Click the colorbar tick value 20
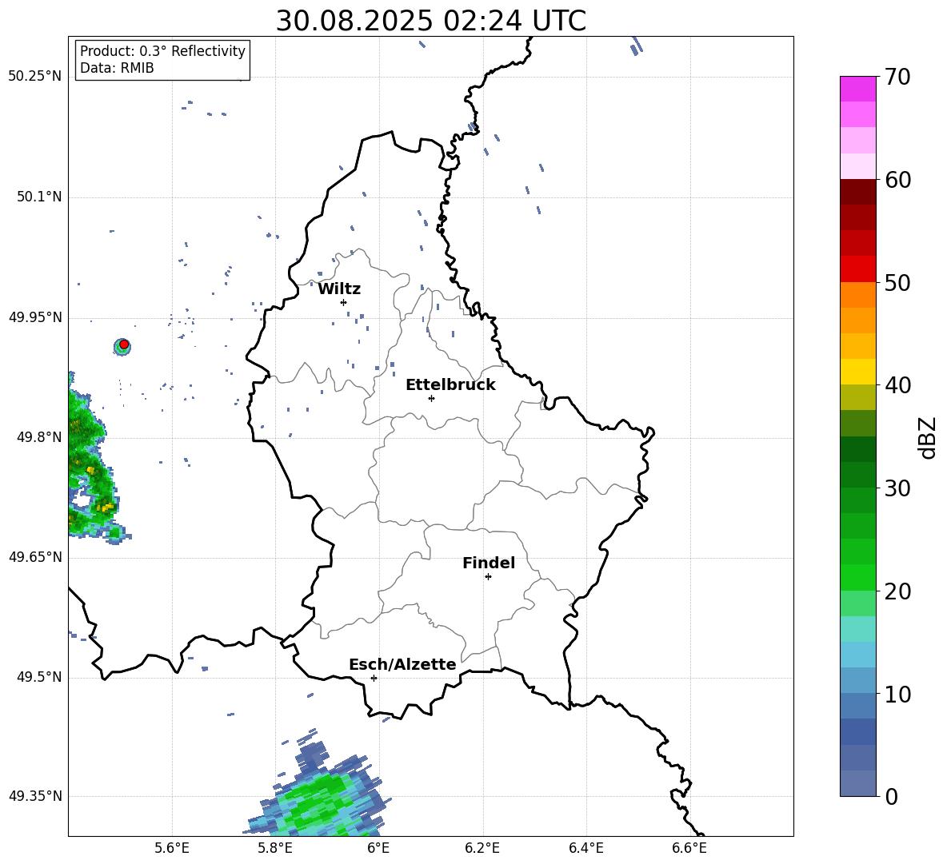The width and height of the screenshot is (947, 864). (x=897, y=591)
